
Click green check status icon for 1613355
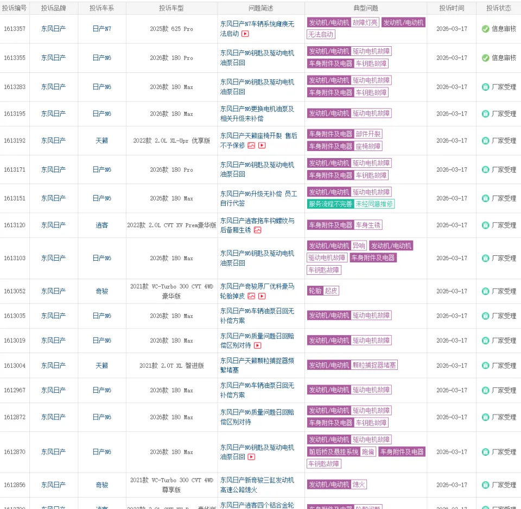[x=485, y=58]
